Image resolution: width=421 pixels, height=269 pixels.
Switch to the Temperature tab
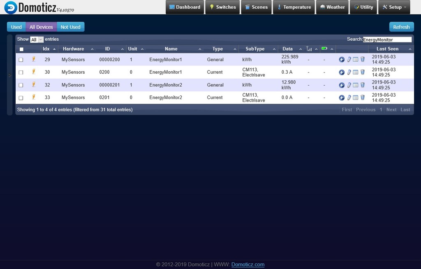(x=294, y=7)
